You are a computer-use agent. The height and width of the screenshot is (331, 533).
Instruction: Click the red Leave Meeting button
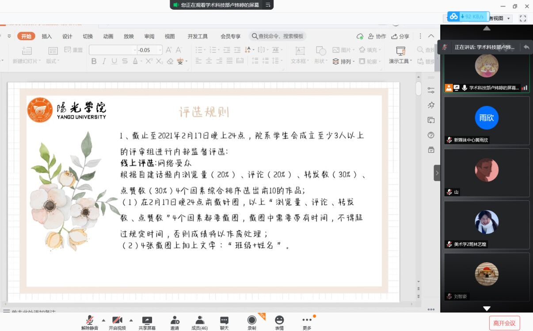click(504, 323)
